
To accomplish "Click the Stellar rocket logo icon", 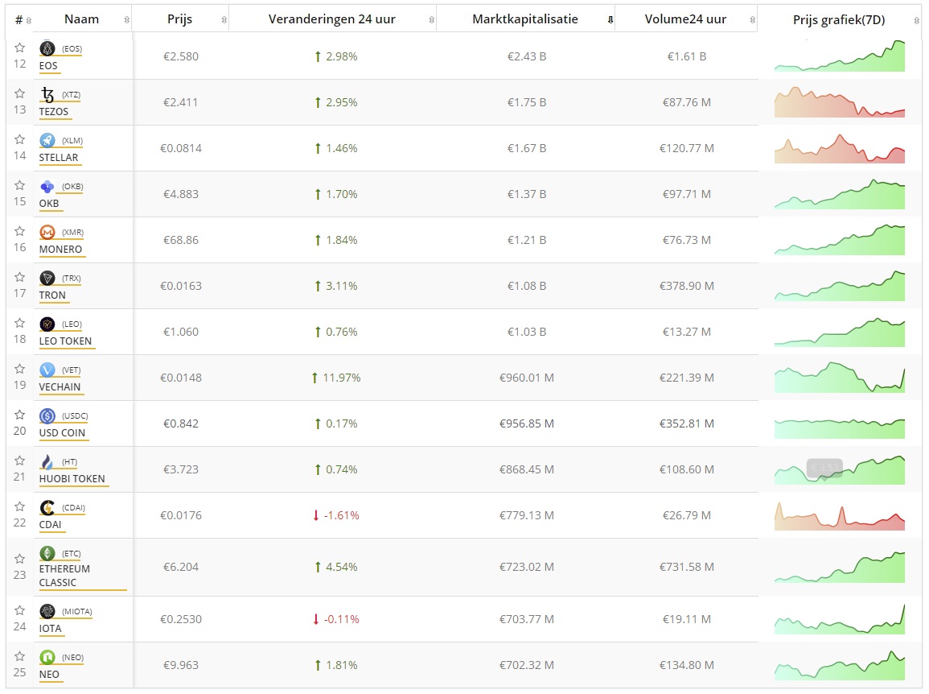I will coord(47,141).
